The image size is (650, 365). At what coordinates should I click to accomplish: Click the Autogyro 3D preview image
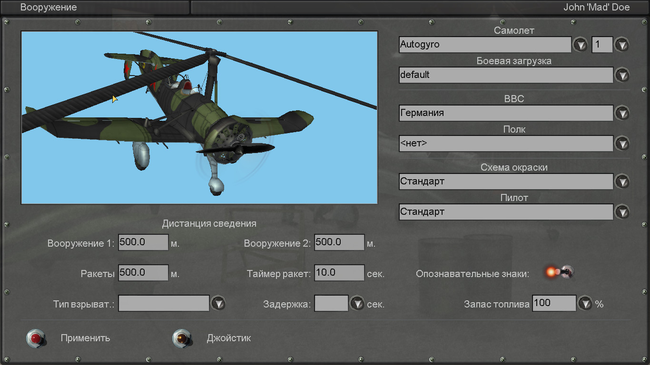point(199,117)
